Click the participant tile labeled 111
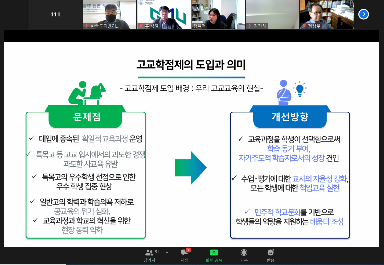The height and width of the screenshot is (265, 384). coord(55,14)
